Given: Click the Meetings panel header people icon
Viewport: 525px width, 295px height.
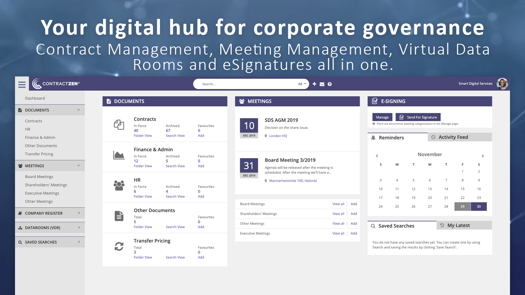Looking at the screenshot, I should click(x=242, y=101).
